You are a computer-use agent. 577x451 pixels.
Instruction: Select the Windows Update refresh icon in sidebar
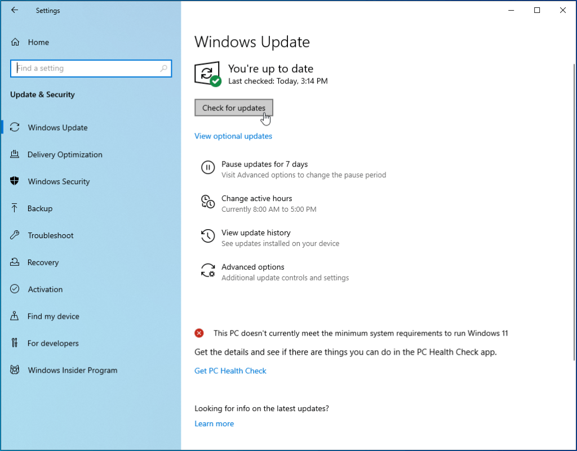[15, 127]
